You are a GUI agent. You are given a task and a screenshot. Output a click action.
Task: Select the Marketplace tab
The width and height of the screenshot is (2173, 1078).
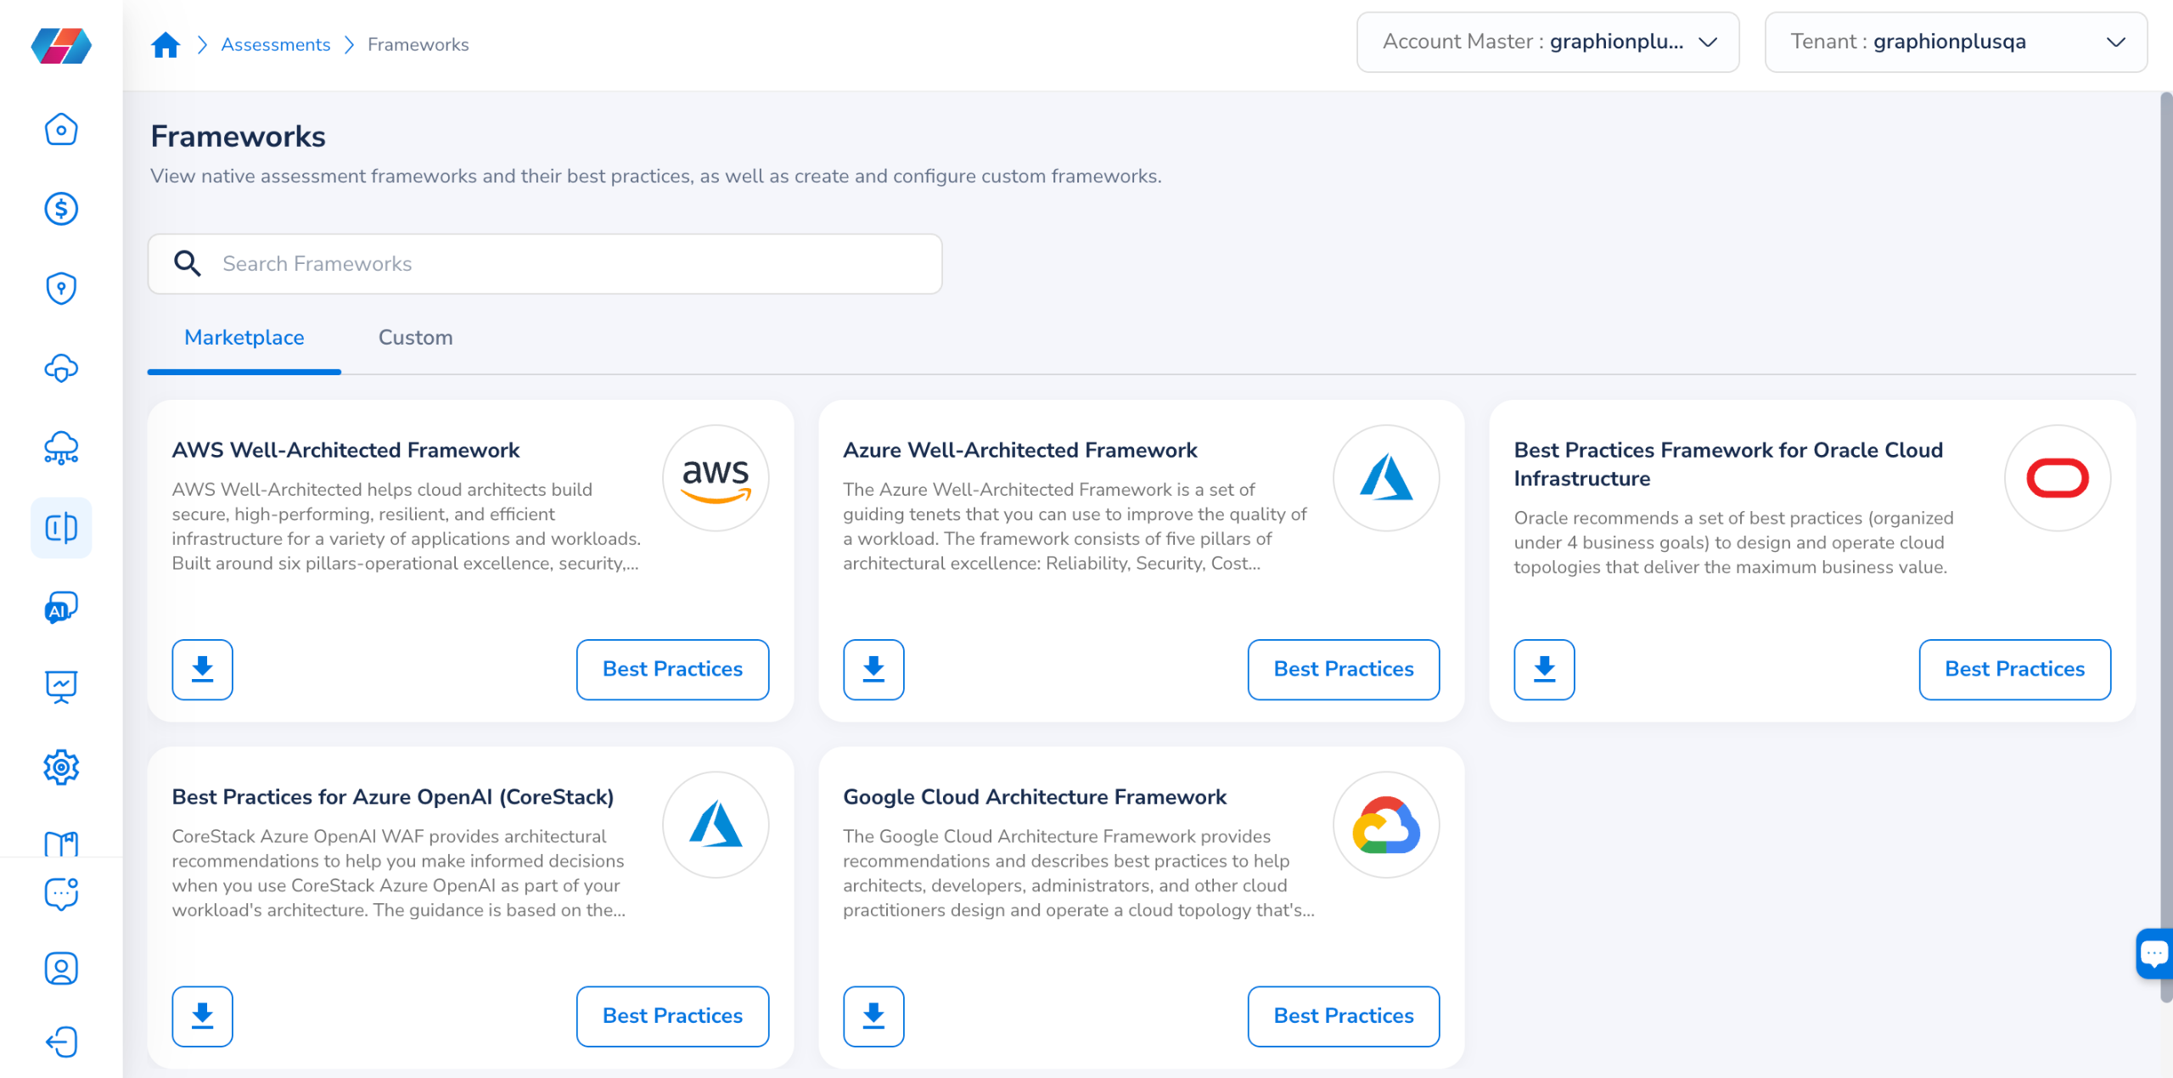(244, 338)
